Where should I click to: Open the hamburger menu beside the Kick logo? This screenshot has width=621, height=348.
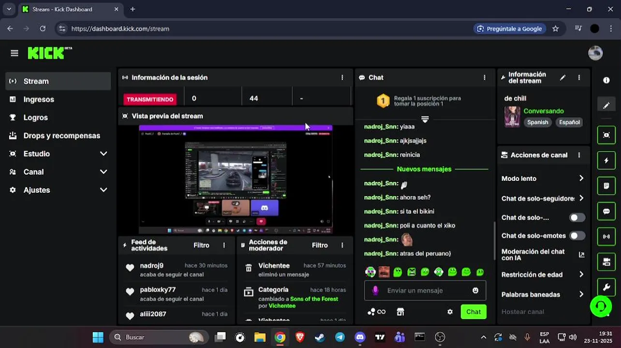[14, 53]
